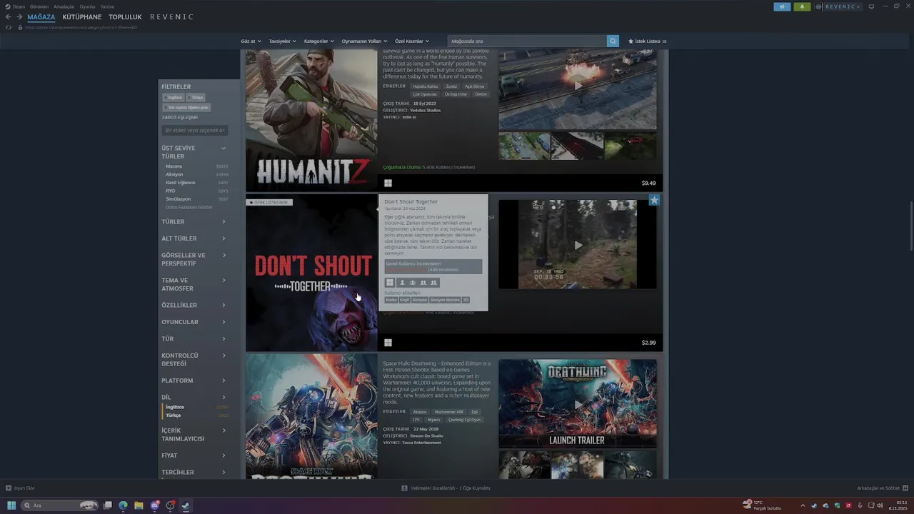Viewport: 914px width, 514px height.
Task: Switch to Big Picture mode via monitor icon
Action: (x=871, y=6)
